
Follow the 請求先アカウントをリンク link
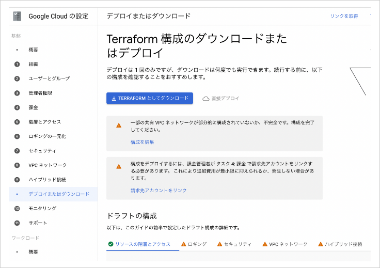coord(159,191)
